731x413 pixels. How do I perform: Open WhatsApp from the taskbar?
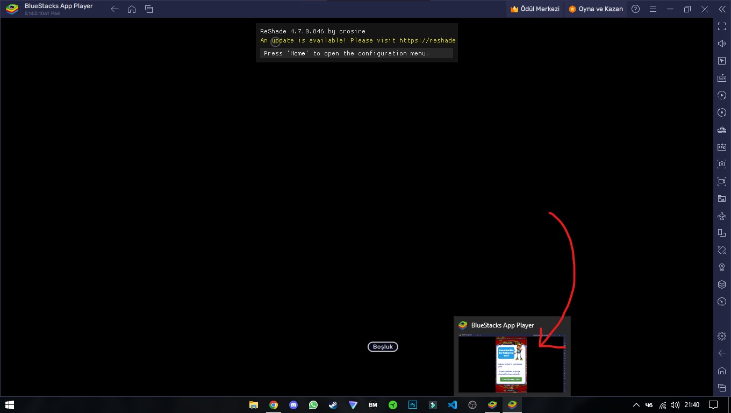pos(313,405)
